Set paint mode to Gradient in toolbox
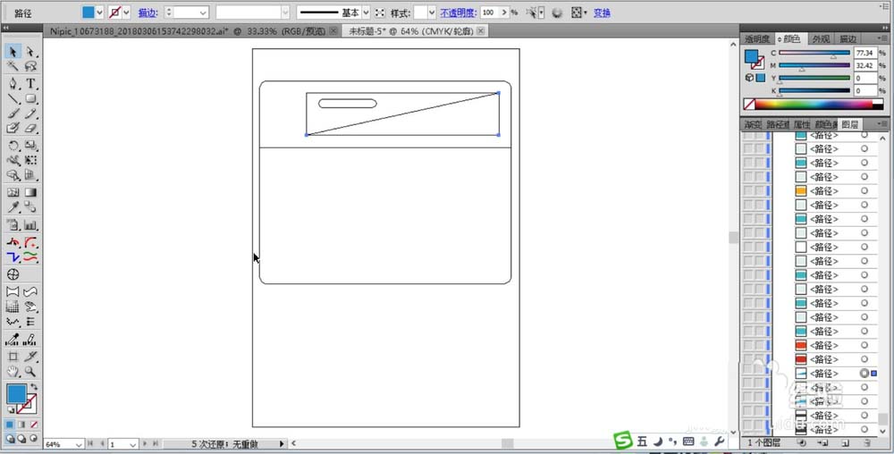This screenshot has width=894, height=454. tap(21, 425)
